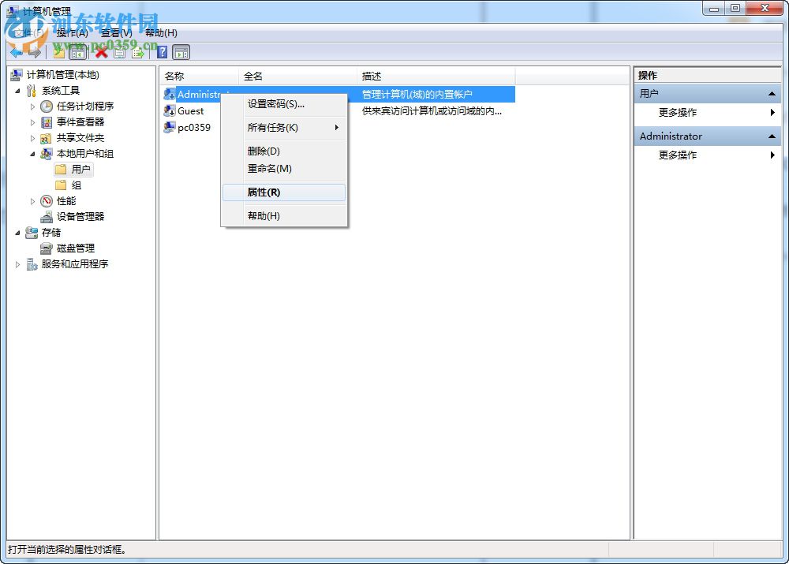This screenshot has height=564, width=789.
Task: Choose 属性(R) from the context menu
Action: [x=261, y=192]
